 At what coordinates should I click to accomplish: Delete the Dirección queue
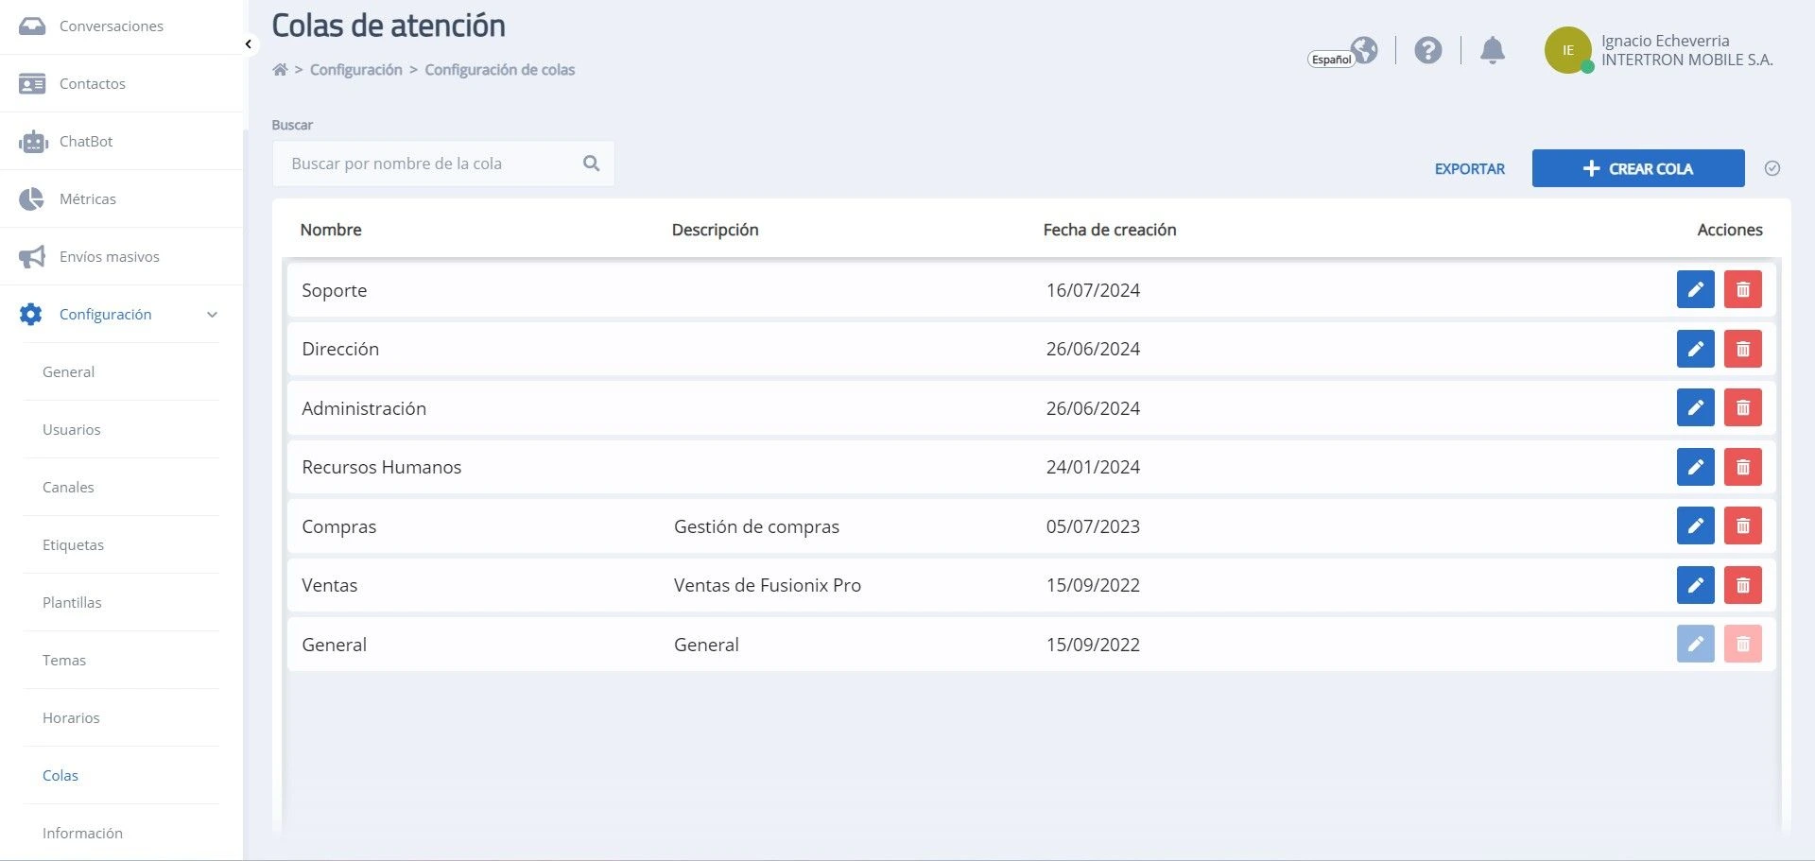tap(1742, 349)
